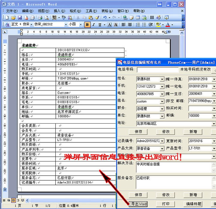Click the Copy icon in the toolbar
The width and height of the screenshot is (216, 209).
pos(84,18)
